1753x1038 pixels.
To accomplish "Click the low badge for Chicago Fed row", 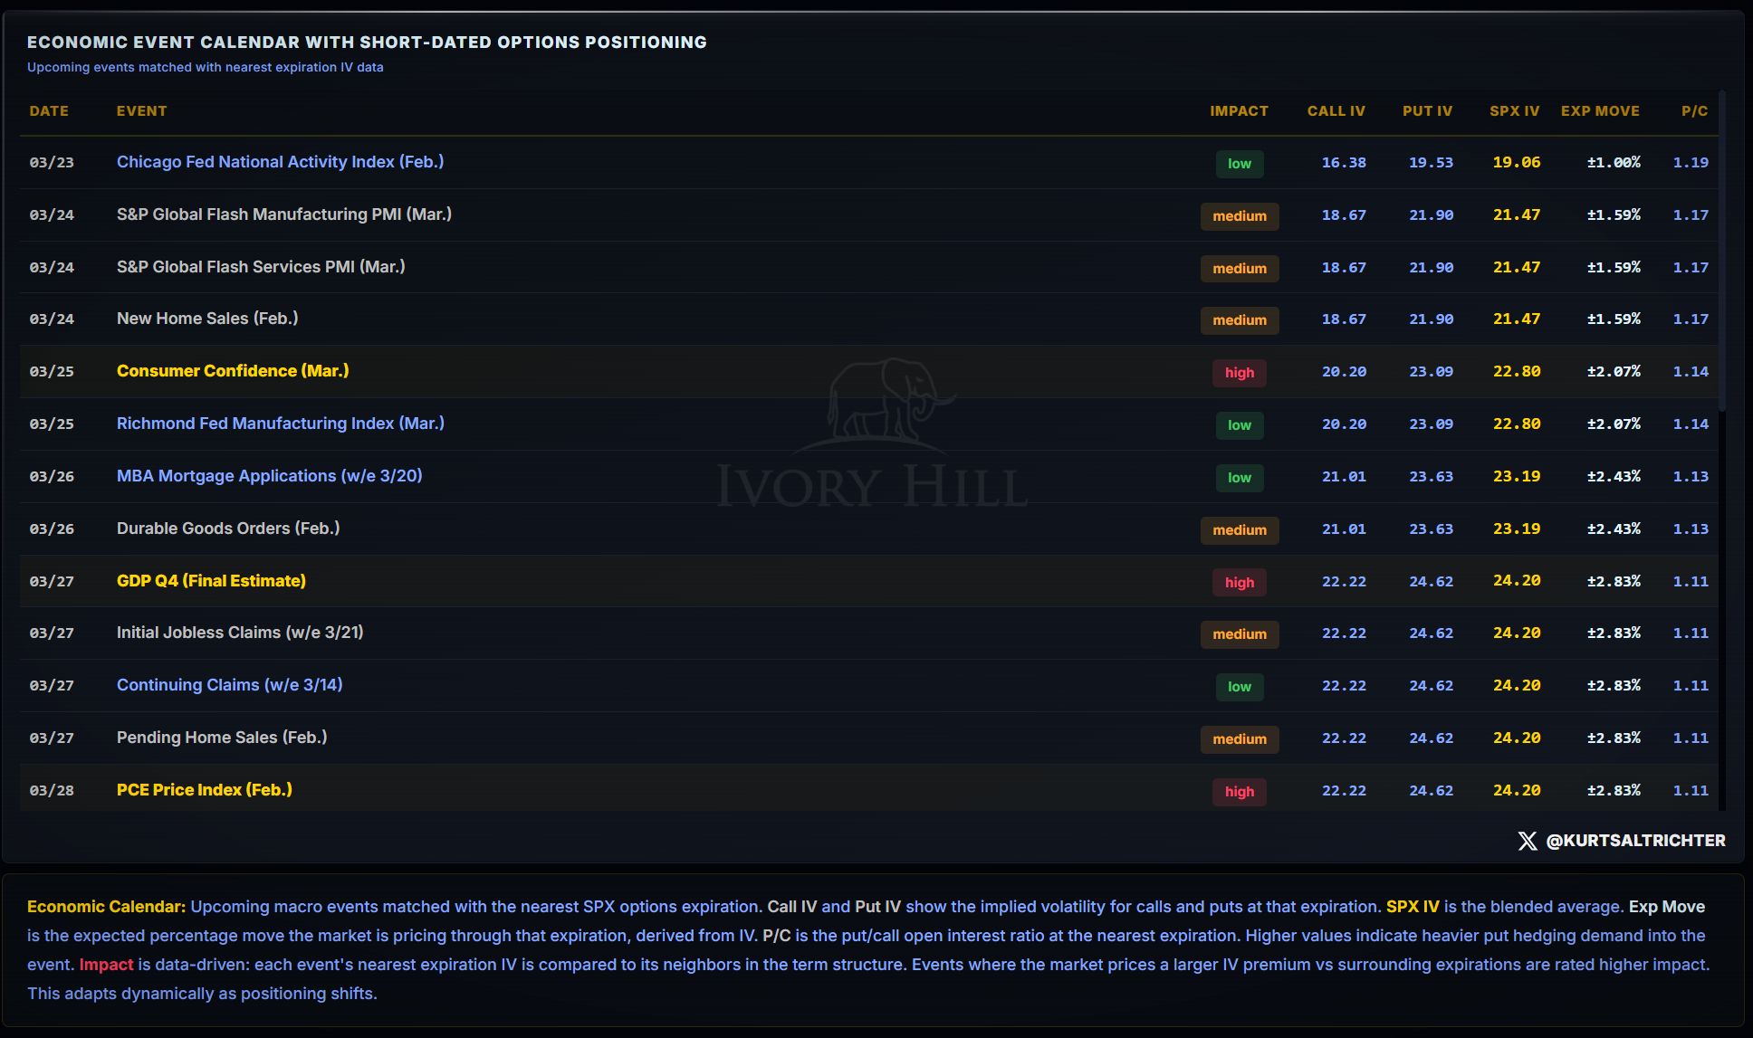I will click(x=1239, y=164).
